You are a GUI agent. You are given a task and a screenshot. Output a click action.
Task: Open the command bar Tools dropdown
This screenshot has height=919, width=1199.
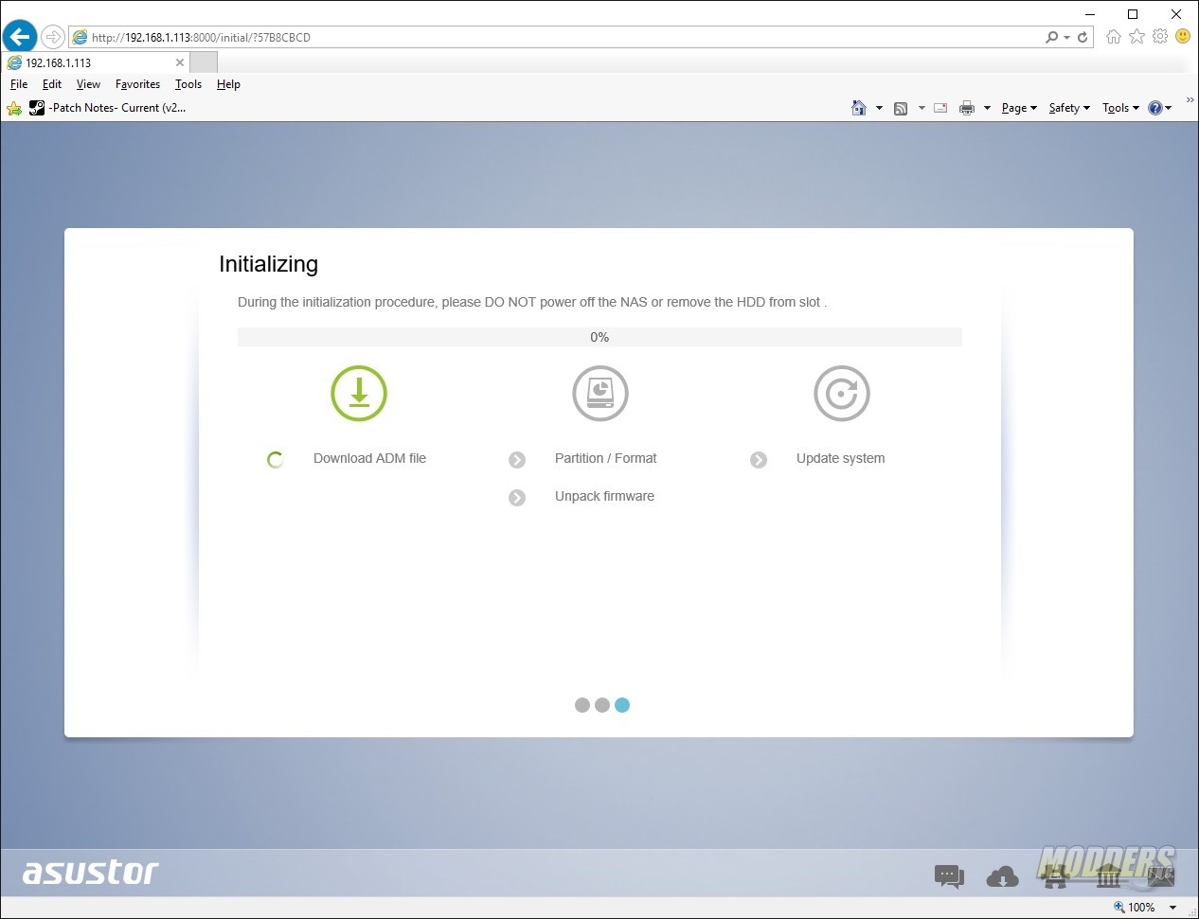1120,108
